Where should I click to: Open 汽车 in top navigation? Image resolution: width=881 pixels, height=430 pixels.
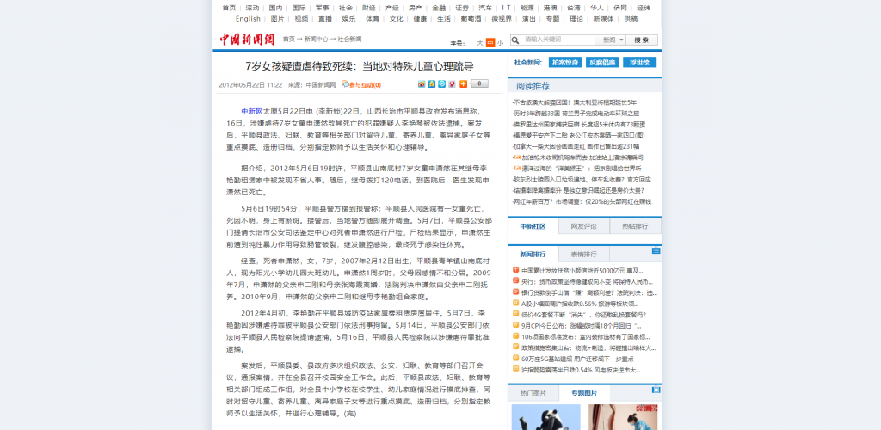(485, 8)
